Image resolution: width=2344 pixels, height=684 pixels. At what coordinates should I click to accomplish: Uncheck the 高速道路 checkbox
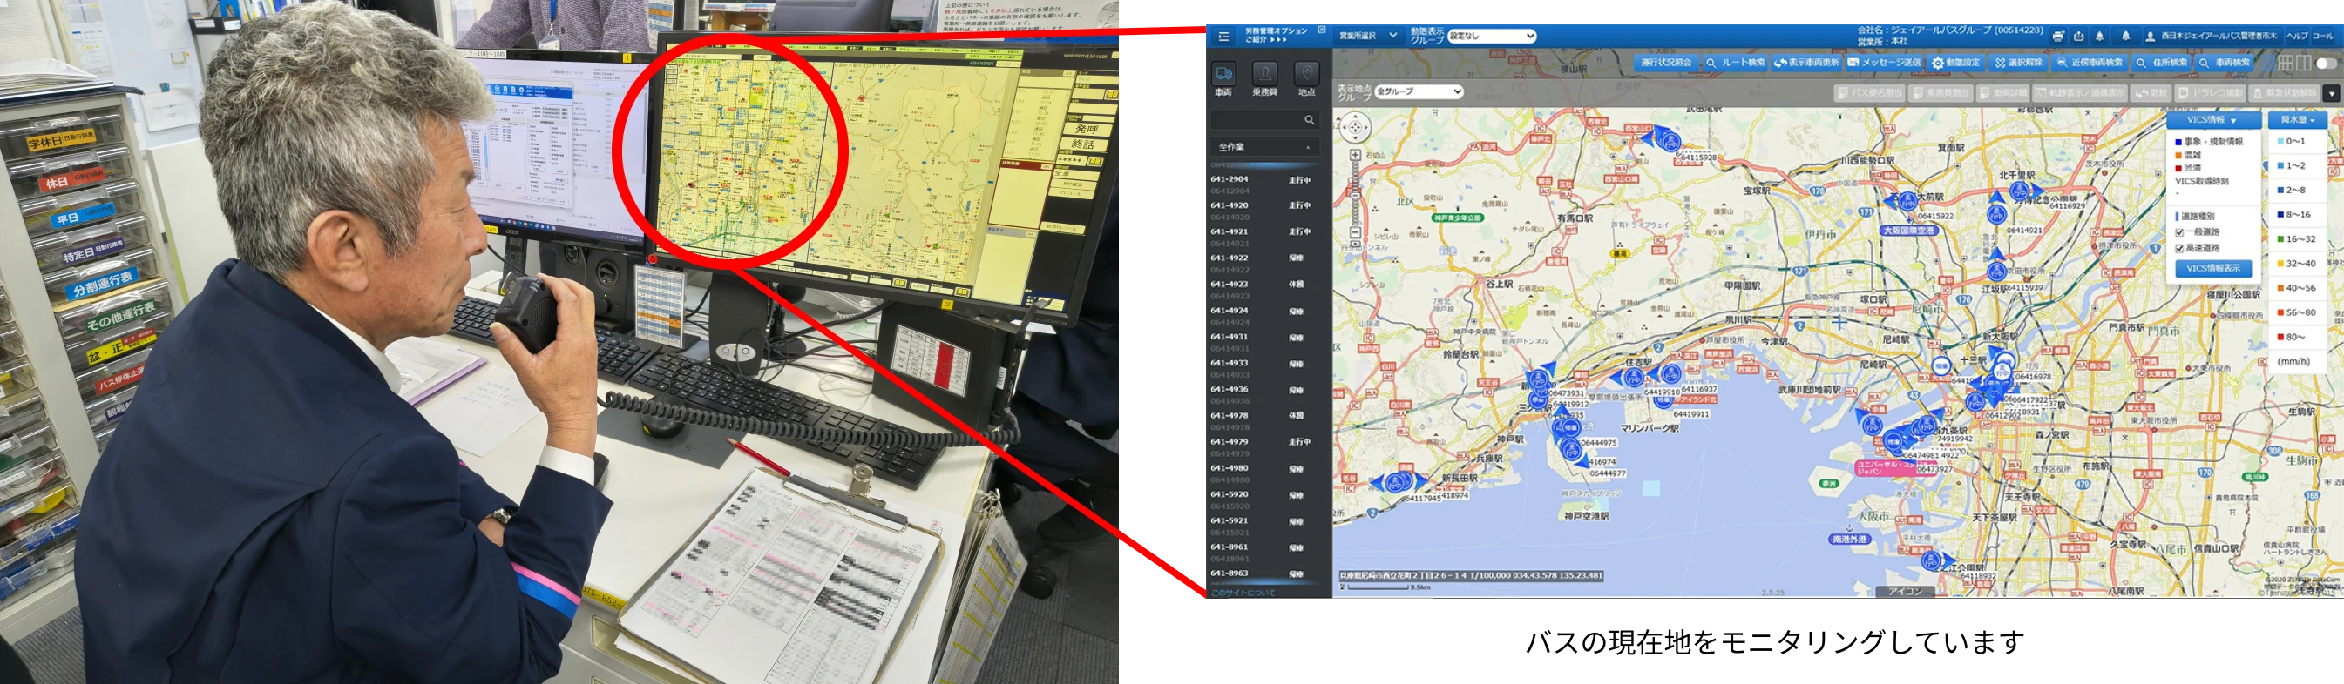2179,248
